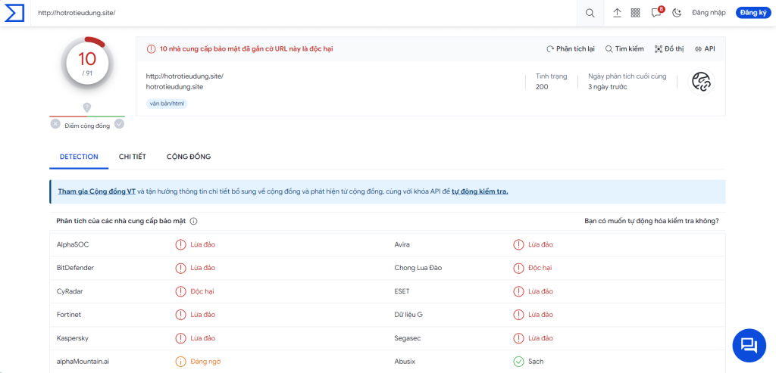
Task: Click the văn bản/html tag
Action: pyautogui.click(x=167, y=104)
